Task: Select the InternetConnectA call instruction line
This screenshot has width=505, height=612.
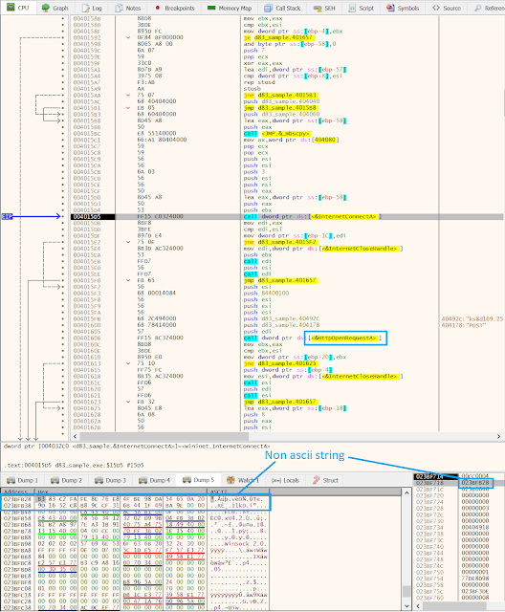Action: click(x=288, y=217)
